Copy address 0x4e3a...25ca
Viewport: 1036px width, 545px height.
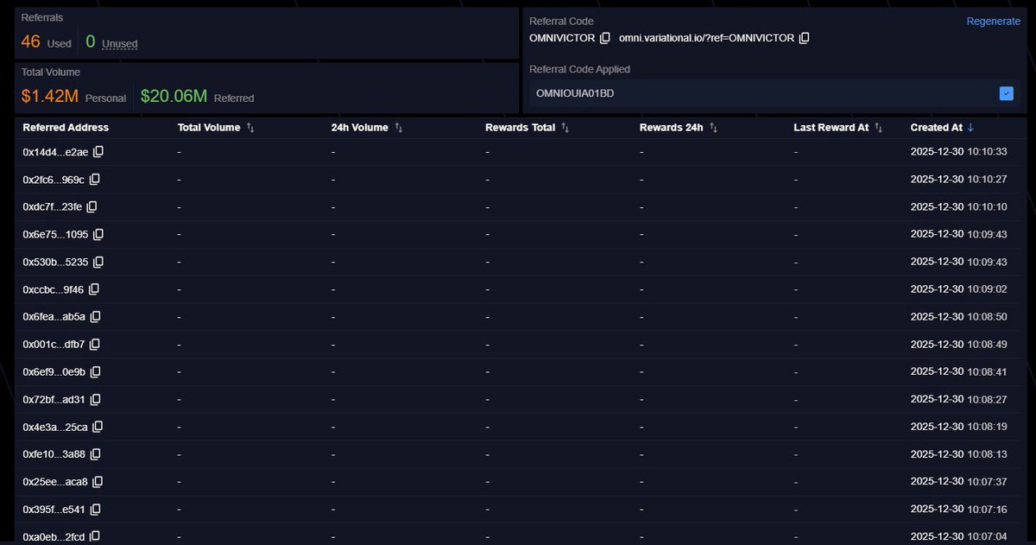click(x=98, y=426)
